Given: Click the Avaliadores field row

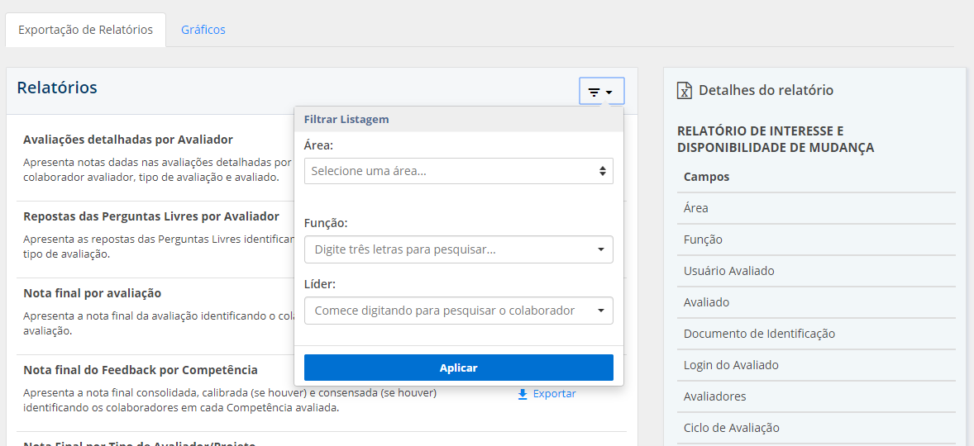Looking at the screenshot, I should coord(814,396).
